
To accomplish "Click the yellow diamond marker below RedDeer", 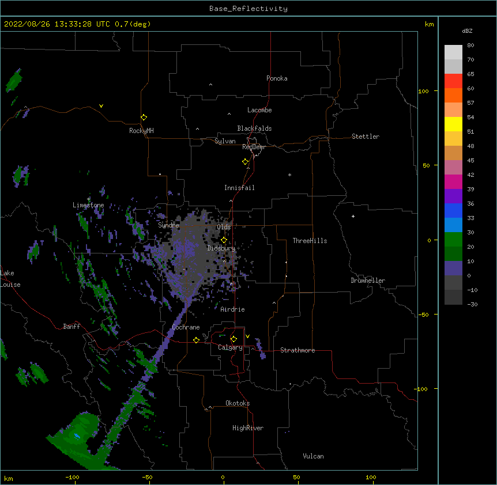I will 245,162.
